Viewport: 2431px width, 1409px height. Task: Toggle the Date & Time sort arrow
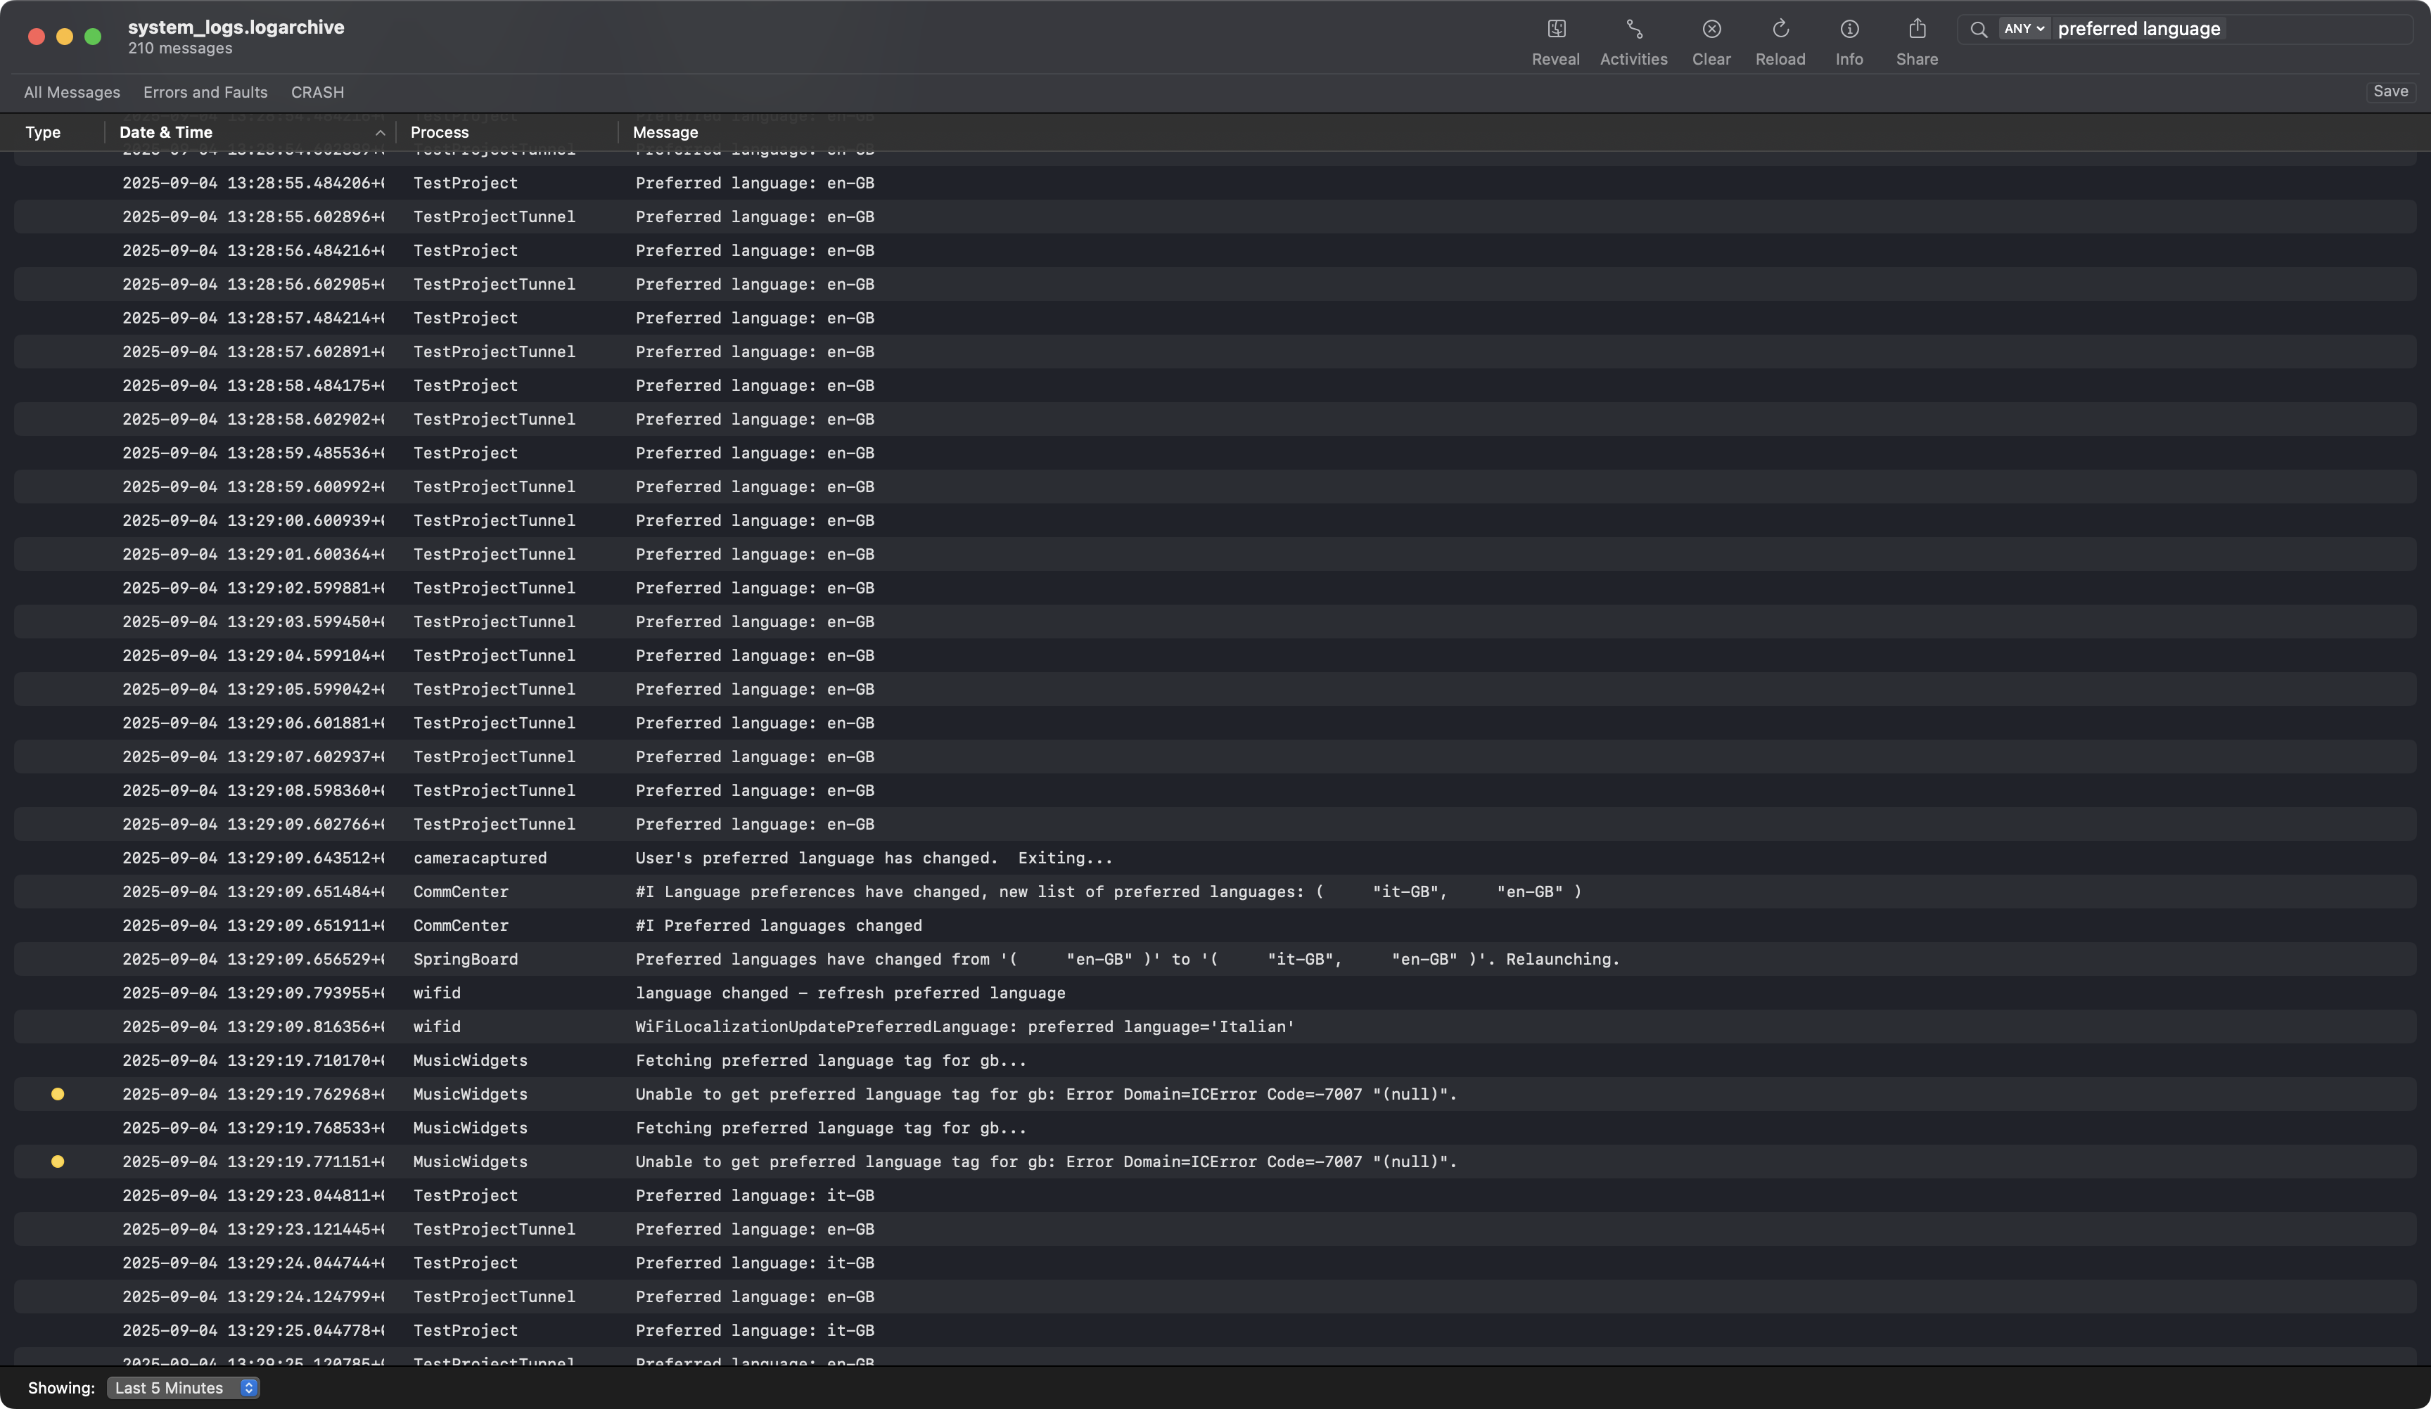tap(380, 133)
